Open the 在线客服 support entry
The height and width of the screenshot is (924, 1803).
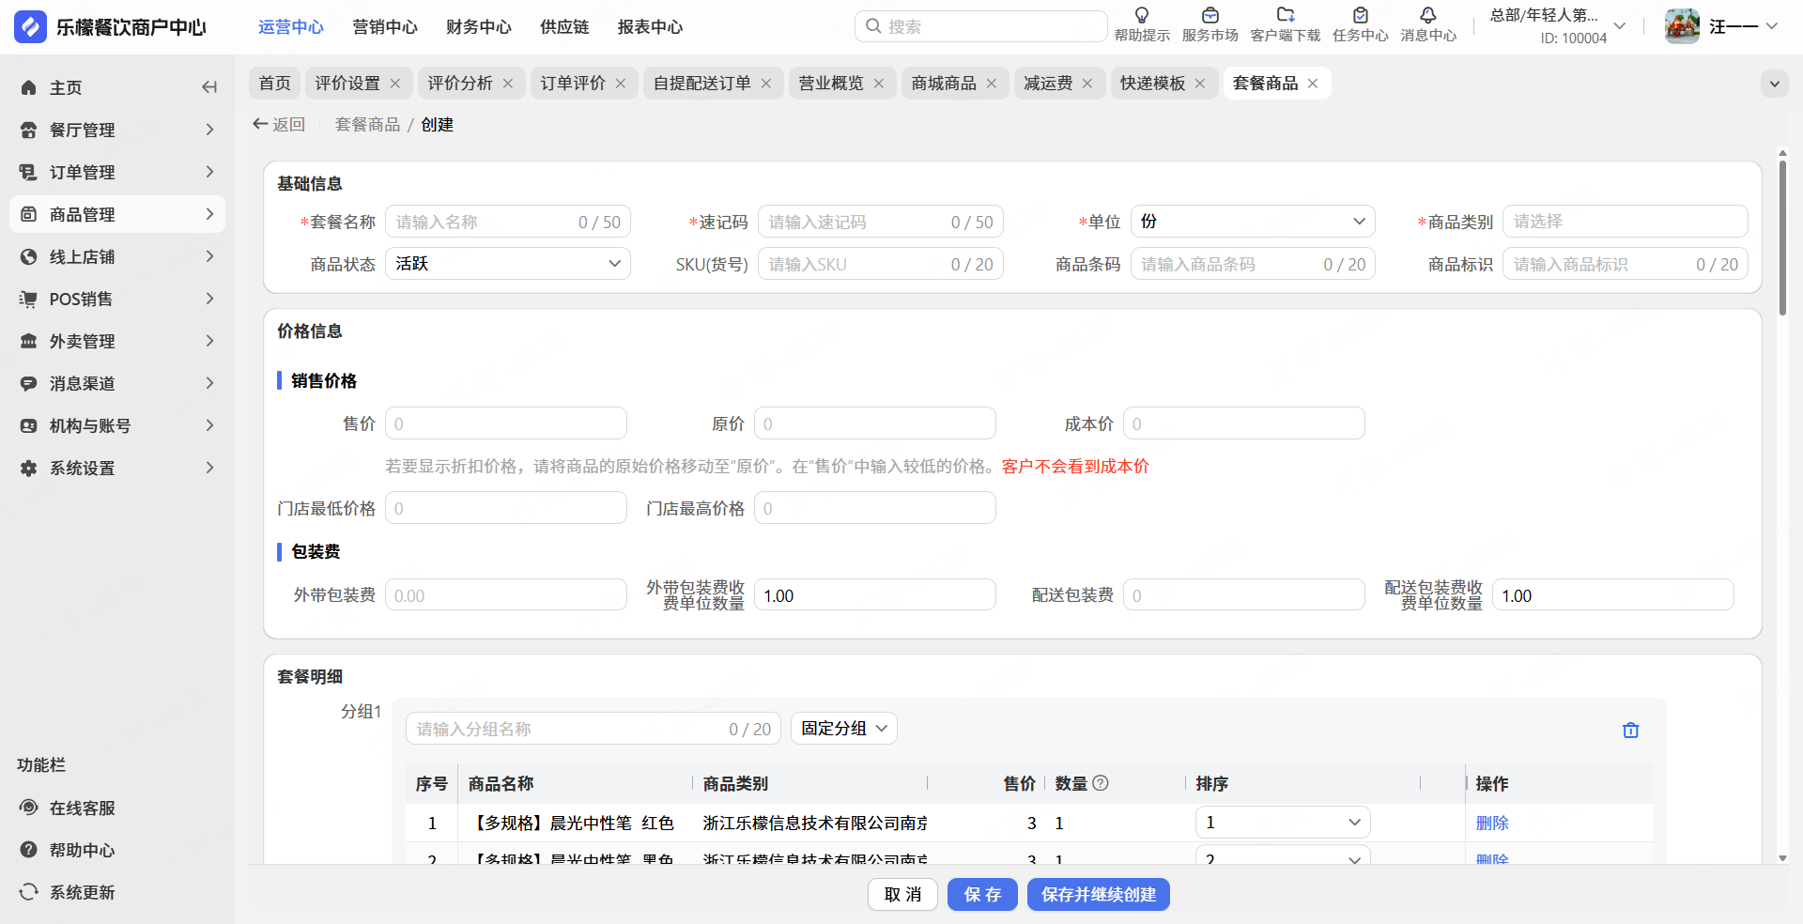pyautogui.click(x=82, y=808)
